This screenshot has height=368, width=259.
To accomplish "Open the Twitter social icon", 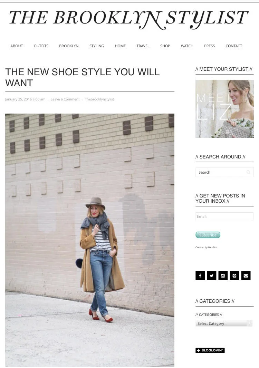I will (211, 275).
